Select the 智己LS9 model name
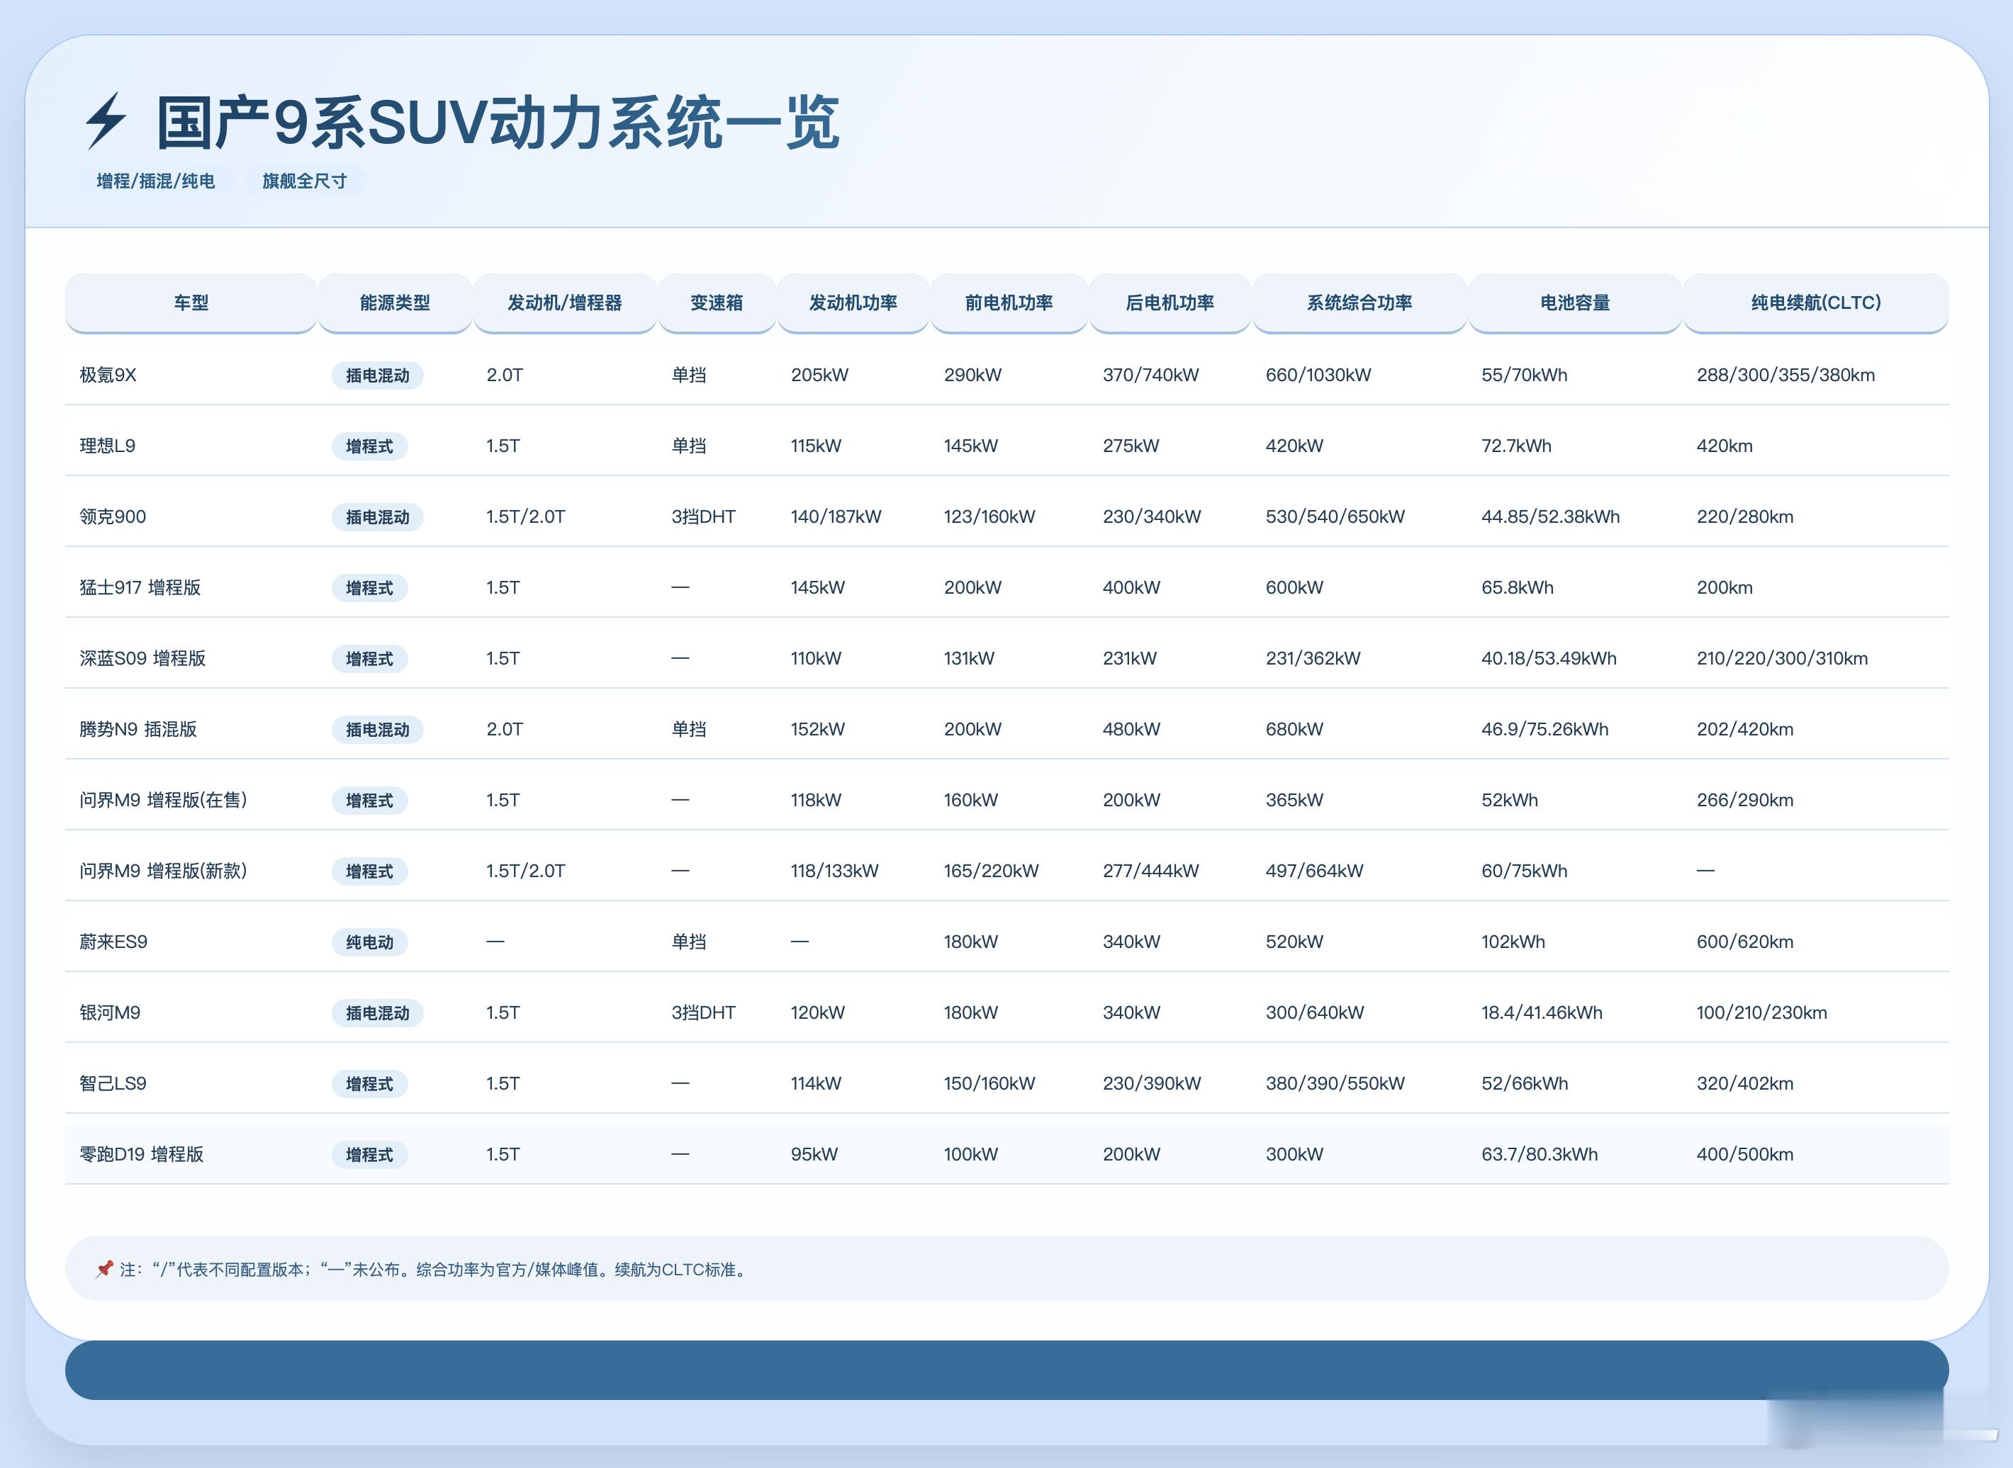Viewport: 2013px width, 1468px height. (x=113, y=1084)
